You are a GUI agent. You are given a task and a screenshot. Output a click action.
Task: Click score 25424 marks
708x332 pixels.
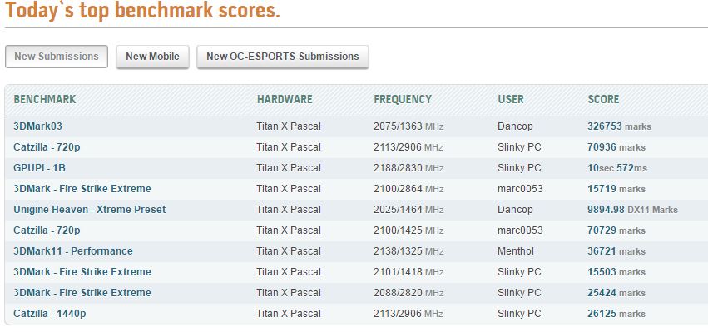616,293
